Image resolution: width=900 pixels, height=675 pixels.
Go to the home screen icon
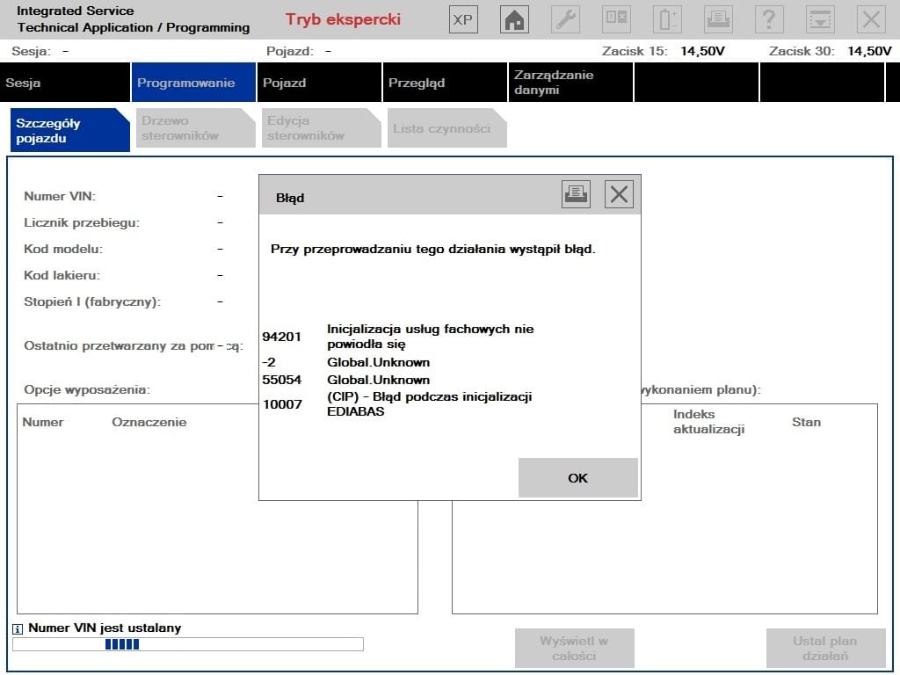(514, 19)
